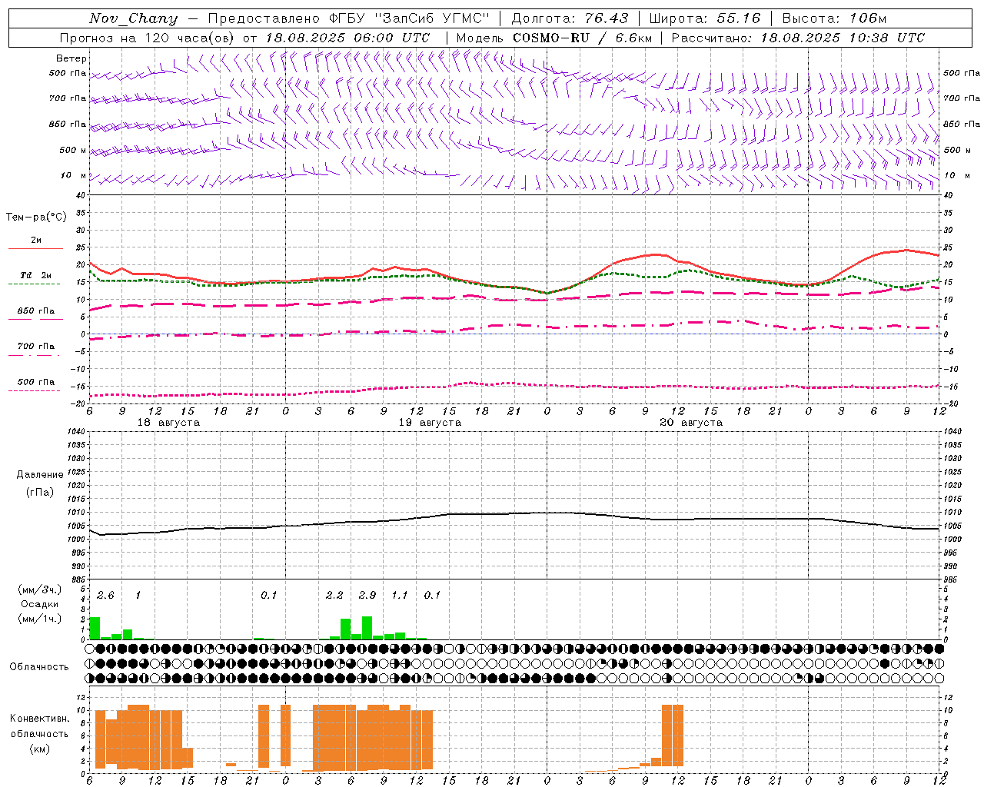
Task: Select forecast start time 06:00 UTC
Action: pos(392,38)
